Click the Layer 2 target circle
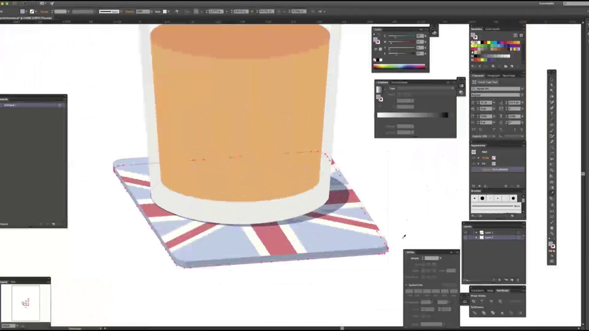Viewport: 589px width, 331px height. tap(518, 238)
